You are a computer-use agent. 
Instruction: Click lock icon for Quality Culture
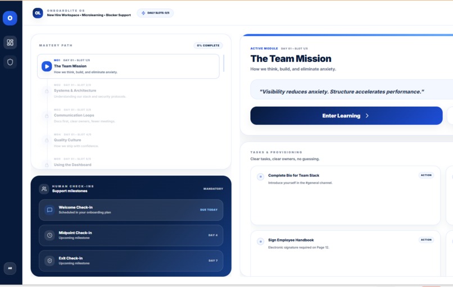(47, 140)
